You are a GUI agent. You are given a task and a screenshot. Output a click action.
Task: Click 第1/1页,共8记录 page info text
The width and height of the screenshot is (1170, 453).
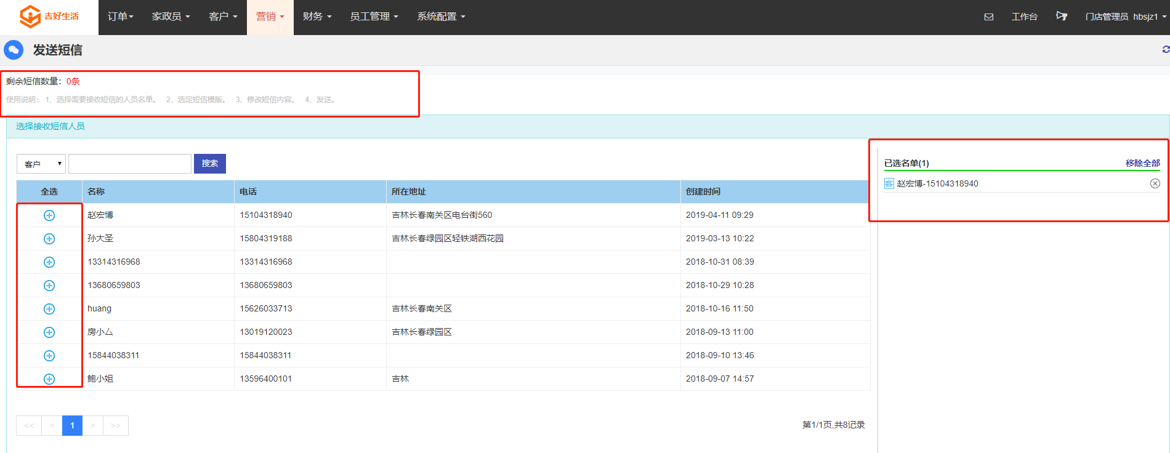pos(834,425)
